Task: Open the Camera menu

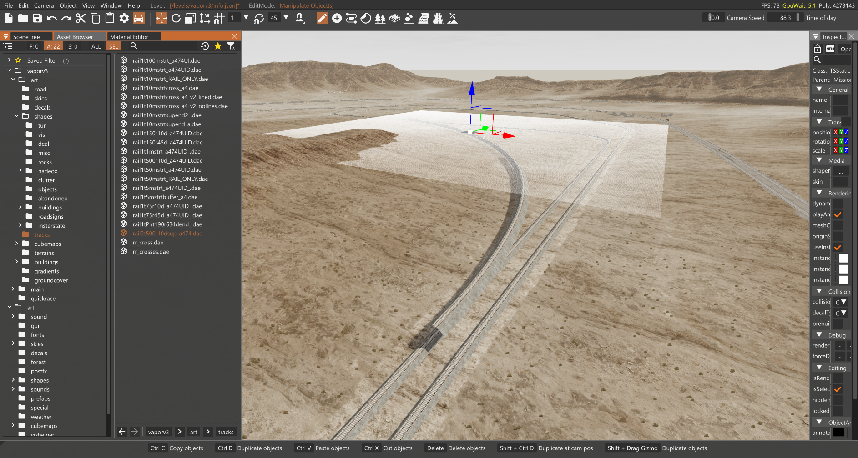Action: coord(44,5)
